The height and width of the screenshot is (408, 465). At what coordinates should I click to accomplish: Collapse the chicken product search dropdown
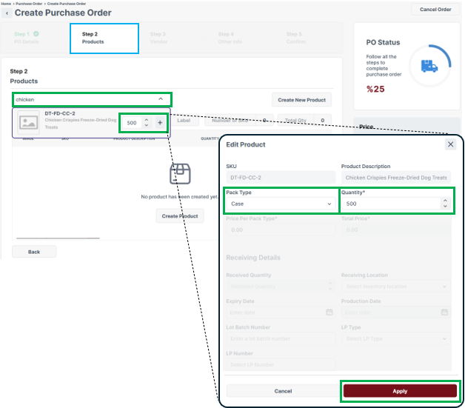coord(161,98)
